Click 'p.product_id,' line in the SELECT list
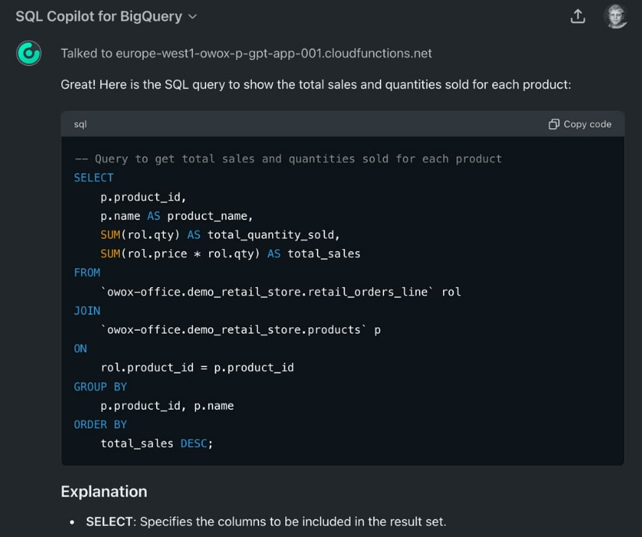 tap(143, 197)
